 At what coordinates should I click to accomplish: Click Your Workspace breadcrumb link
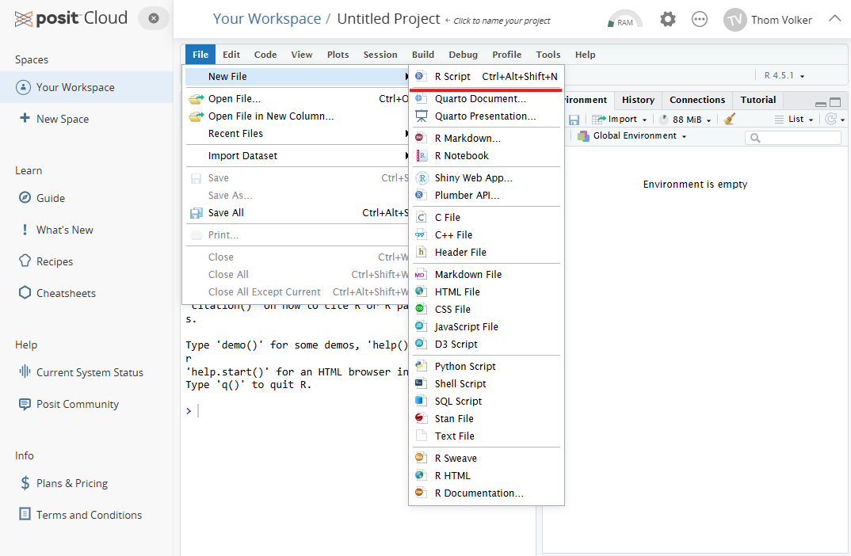click(x=266, y=19)
